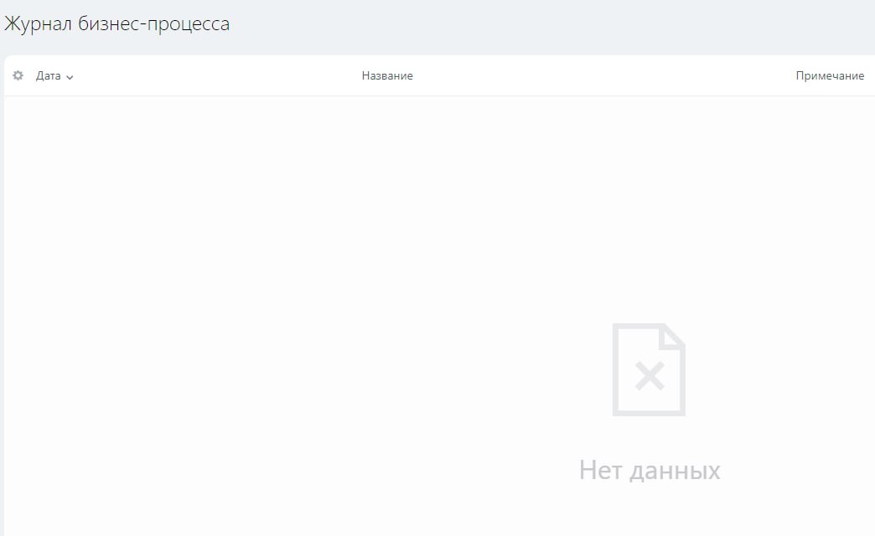The height and width of the screenshot is (536, 875).
Task: Select the Название column header
Action: [387, 76]
